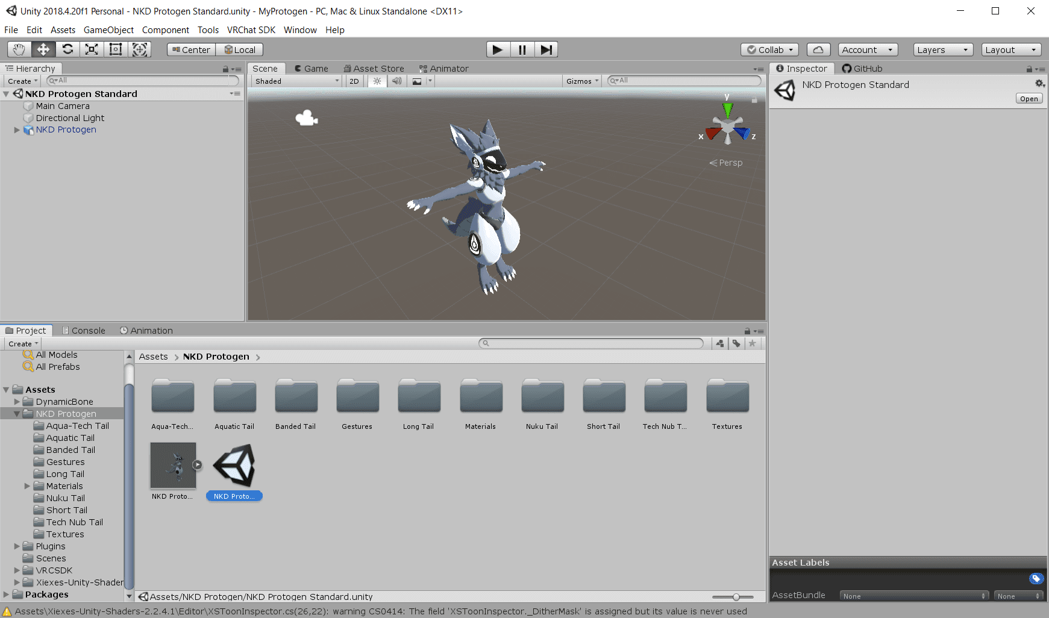Select the Move tool
1049x618 pixels.
[43, 49]
